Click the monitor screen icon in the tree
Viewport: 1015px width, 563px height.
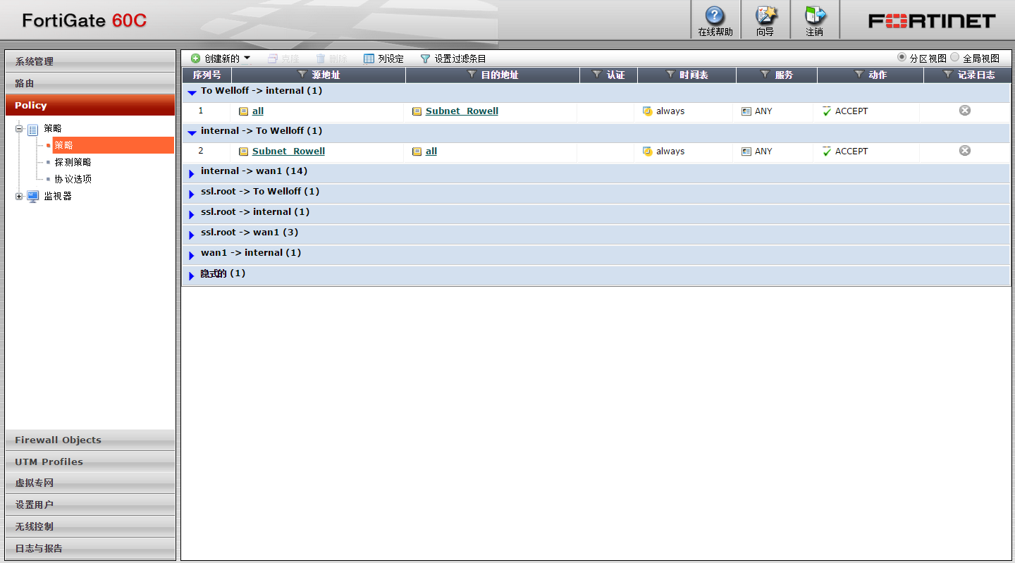pos(32,197)
